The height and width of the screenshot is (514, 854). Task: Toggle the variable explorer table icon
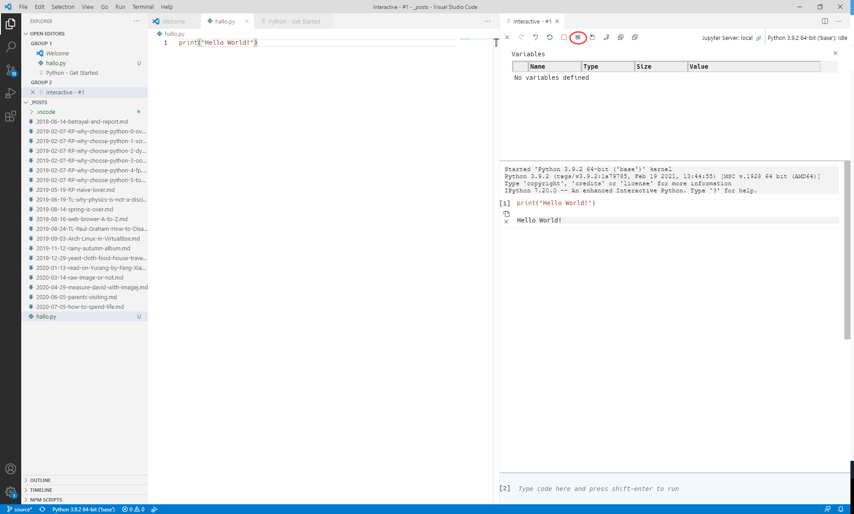pyautogui.click(x=578, y=37)
